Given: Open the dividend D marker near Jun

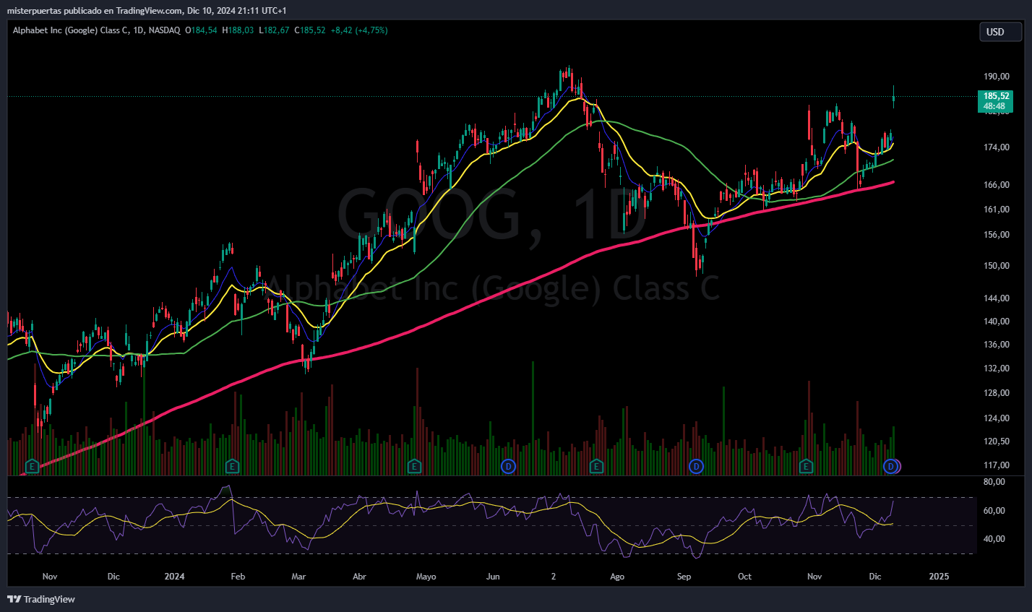Looking at the screenshot, I should [509, 466].
